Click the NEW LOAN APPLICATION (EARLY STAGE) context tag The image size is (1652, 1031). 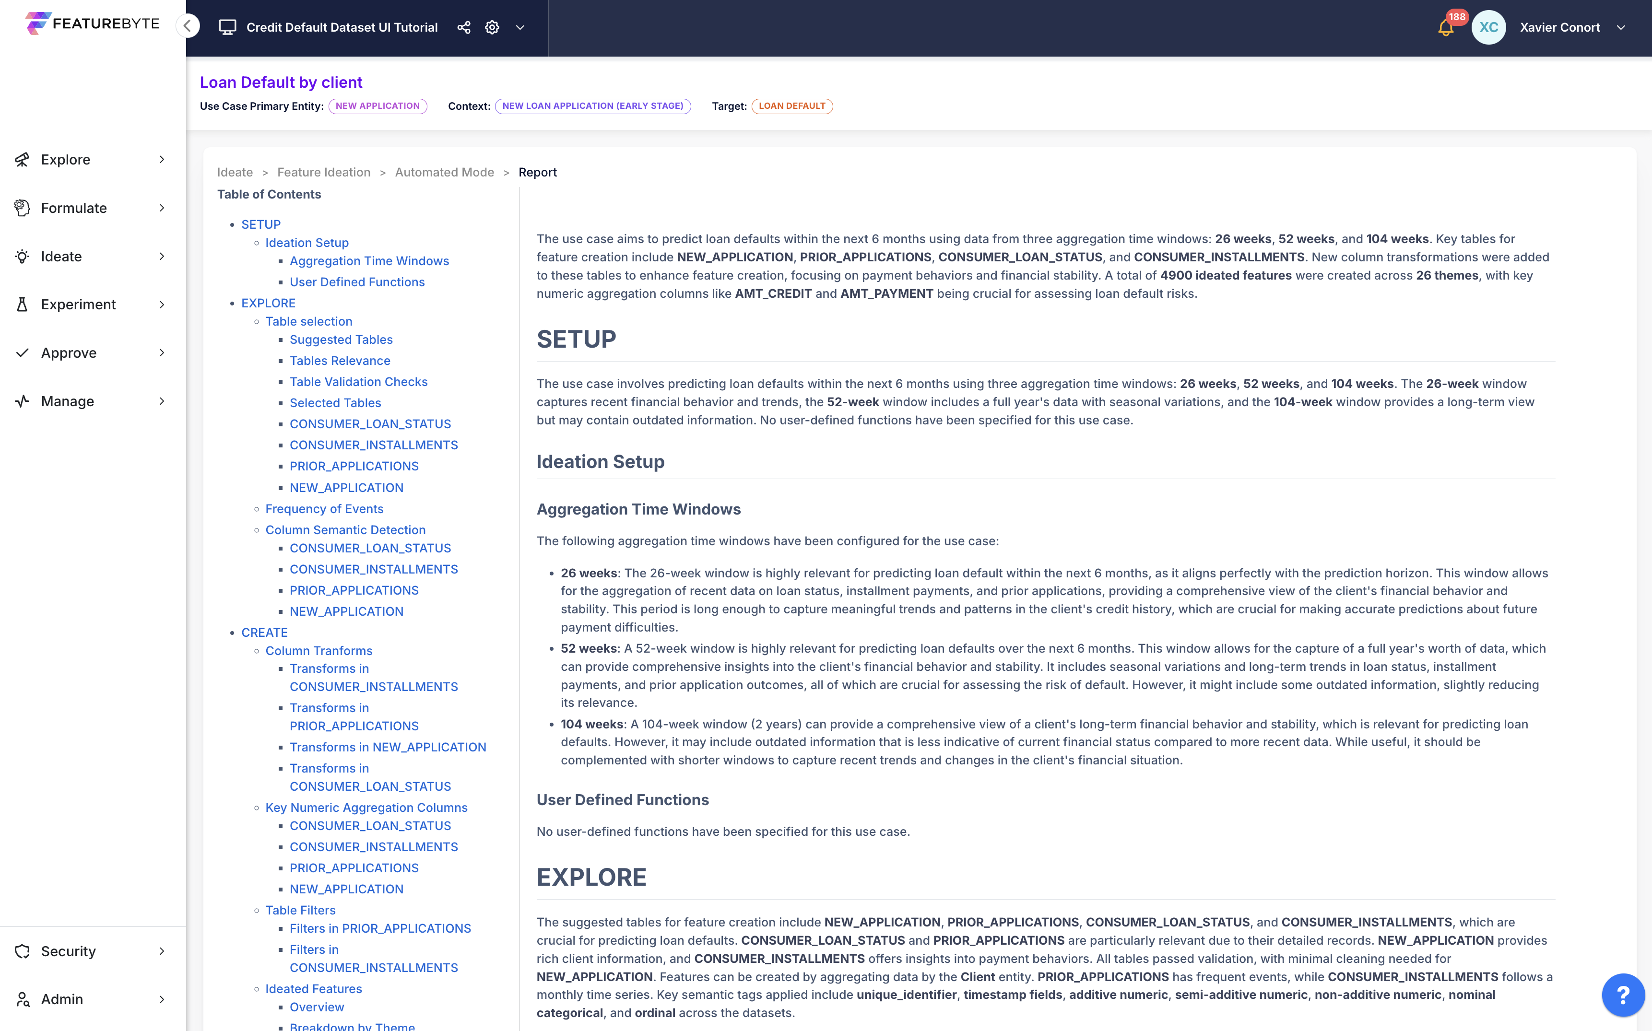[x=592, y=105]
